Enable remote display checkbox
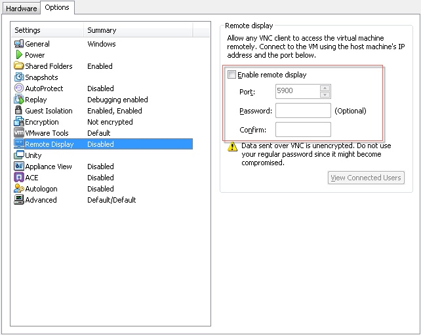Image resolution: width=421 pixels, height=335 pixels. point(231,75)
